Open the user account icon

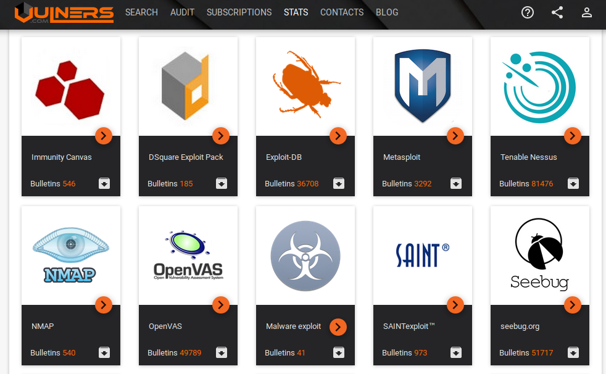coord(587,12)
